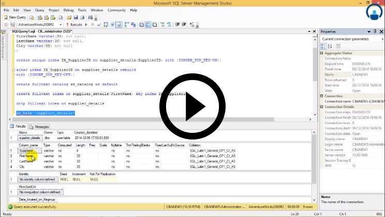Collapse the alter index code outline
385x217 pixels.
pos(14,70)
